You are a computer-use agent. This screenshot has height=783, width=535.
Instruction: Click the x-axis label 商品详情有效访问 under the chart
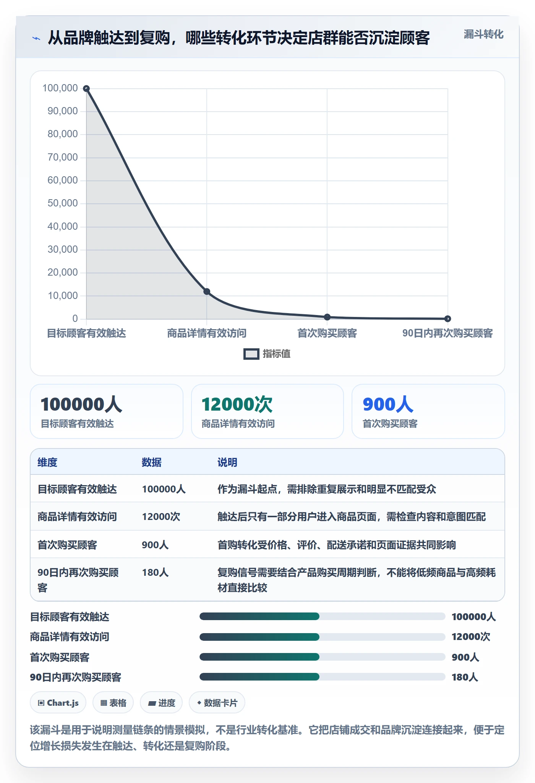click(207, 333)
